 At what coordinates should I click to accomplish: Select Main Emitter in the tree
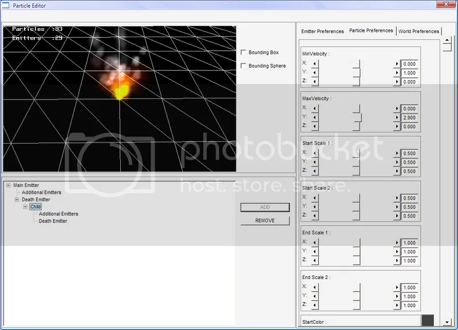(x=26, y=185)
